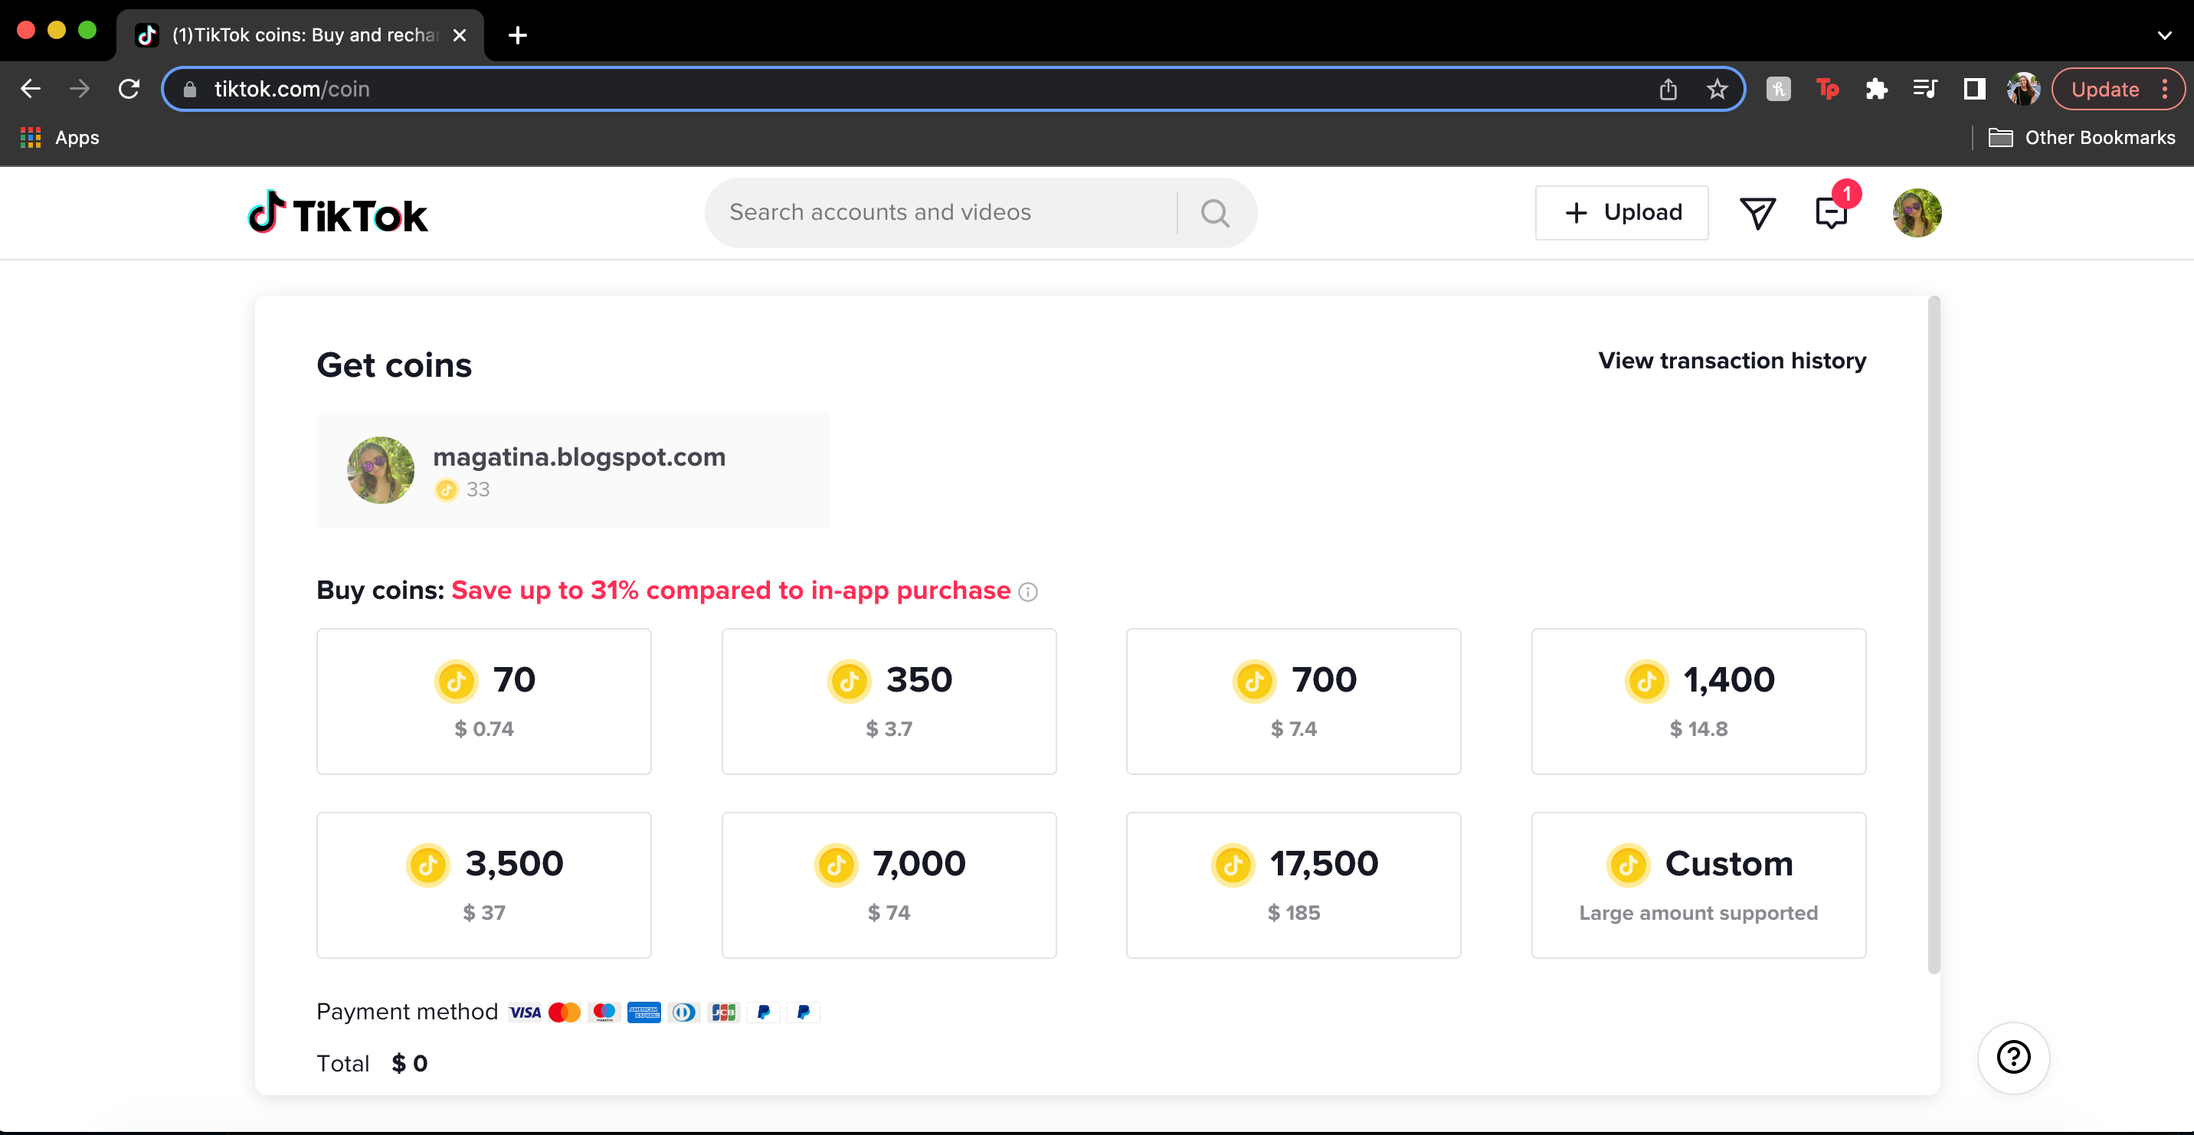The image size is (2194, 1135).
Task: Click the Total $ 0 amount
Action: point(410,1064)
